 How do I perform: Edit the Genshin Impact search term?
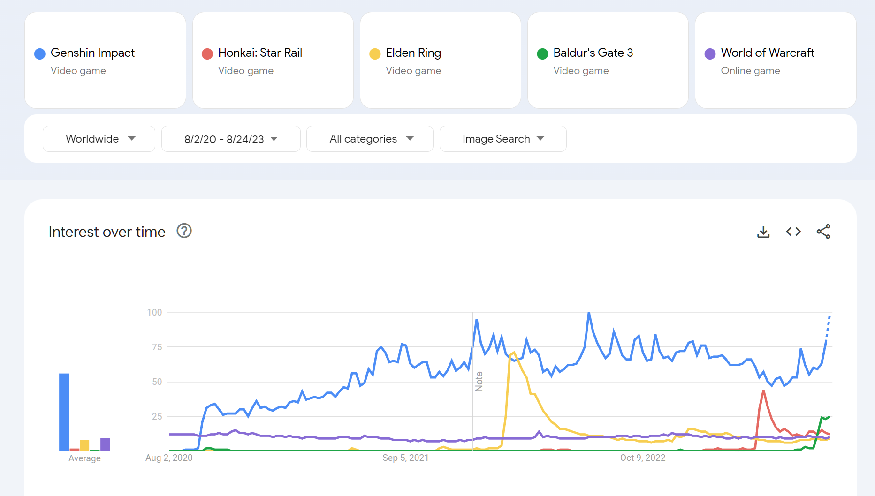tap(92, 53)
